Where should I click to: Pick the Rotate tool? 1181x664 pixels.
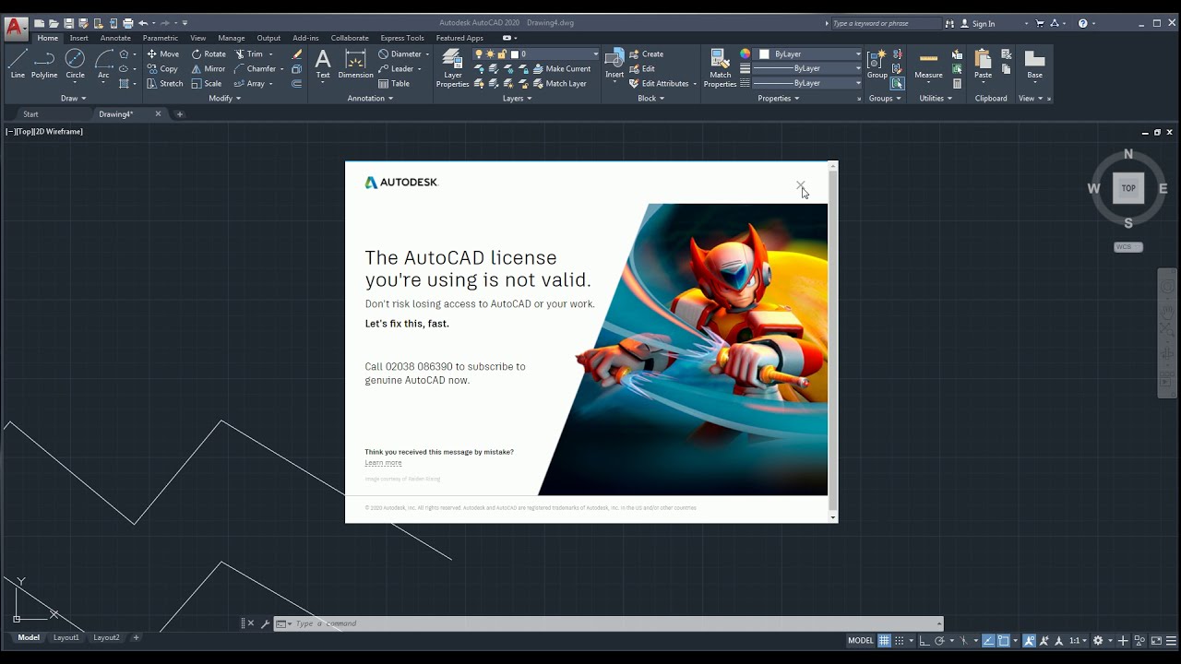point(209,53)
